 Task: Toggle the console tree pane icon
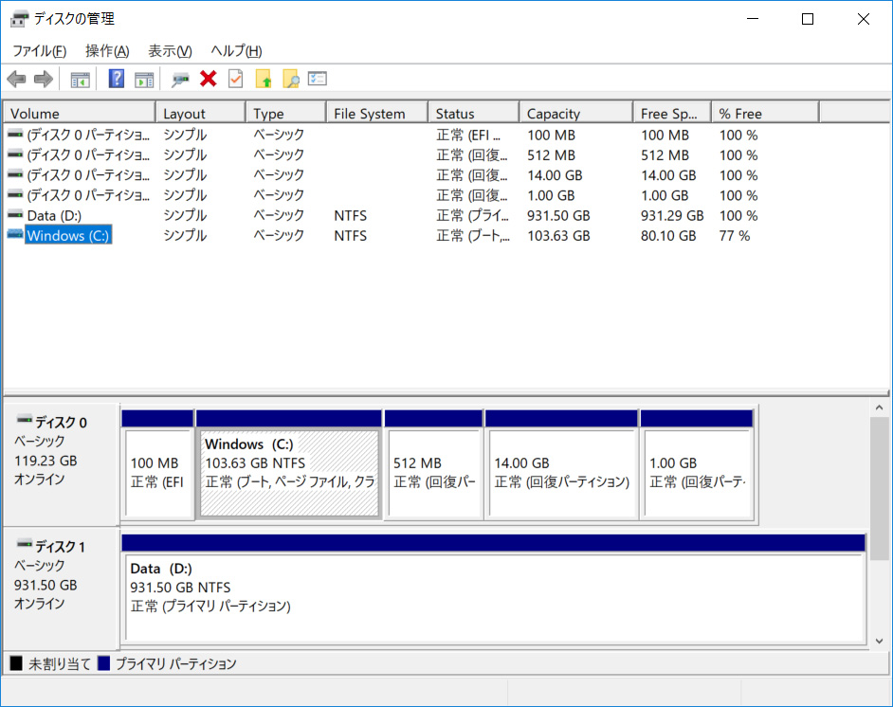(80, 79)
